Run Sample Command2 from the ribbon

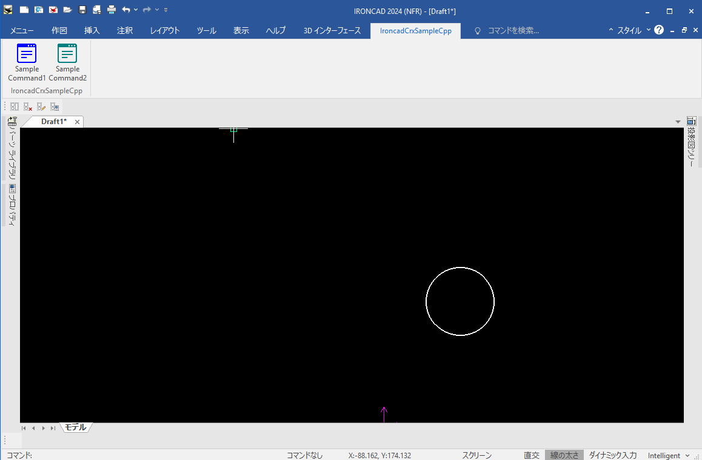click(x=67, y=62)
